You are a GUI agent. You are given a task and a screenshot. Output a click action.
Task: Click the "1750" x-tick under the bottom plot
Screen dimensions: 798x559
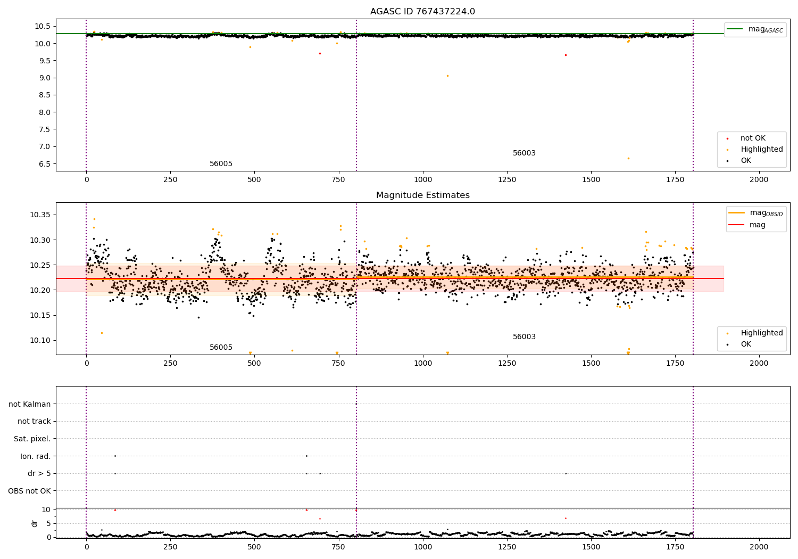pyautogui.click(x=675, y=547)
